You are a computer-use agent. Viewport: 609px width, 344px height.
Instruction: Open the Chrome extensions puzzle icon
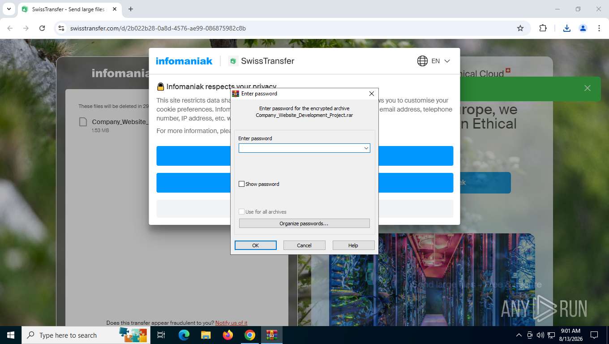543,28
